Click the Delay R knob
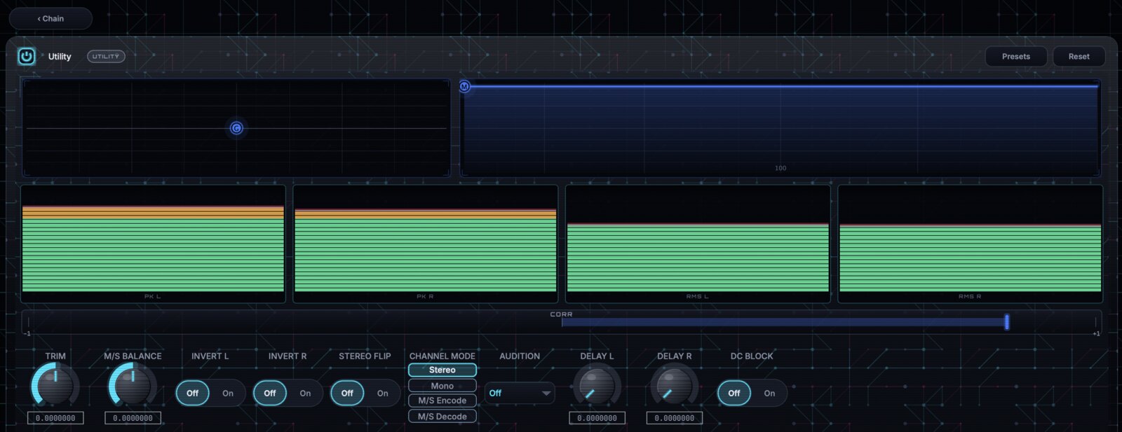Screen dimensions: 1122x432 [x=674, y=386]
